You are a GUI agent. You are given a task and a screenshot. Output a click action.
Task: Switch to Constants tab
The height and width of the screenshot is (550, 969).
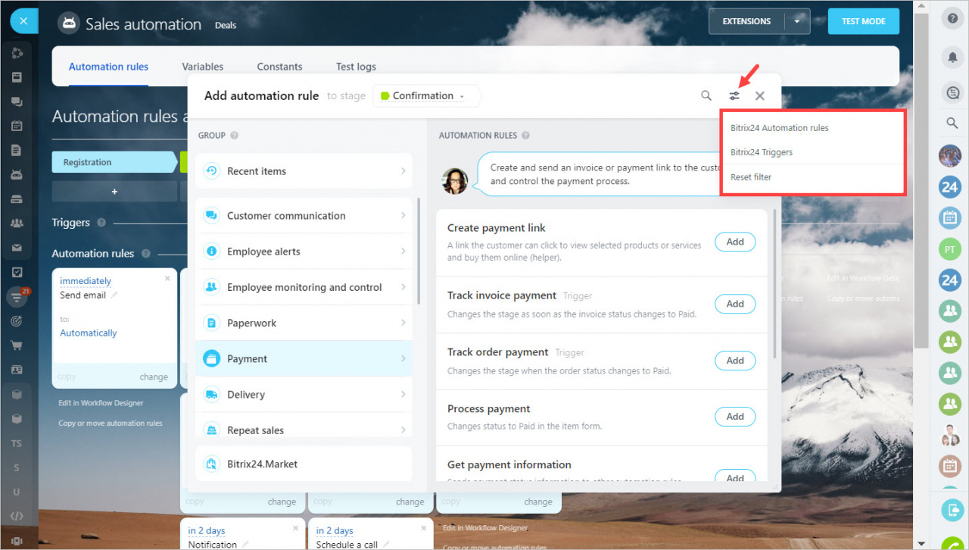tap(279, 67)
